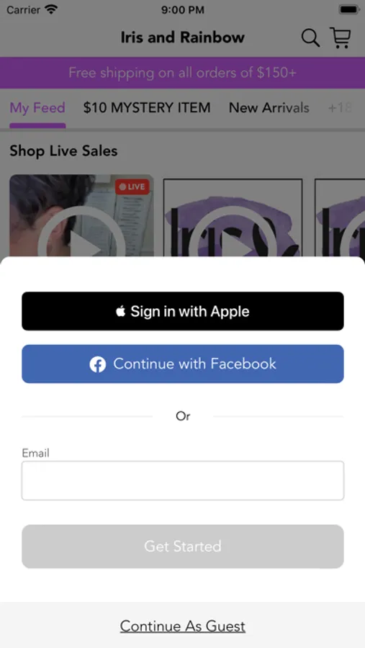Focus the Email input field

point(183,481)
